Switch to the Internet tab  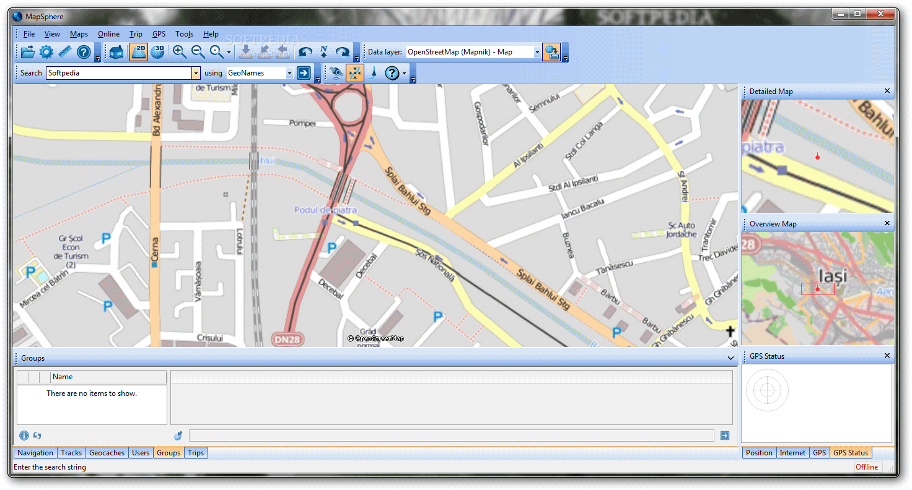tap(792, 453)
